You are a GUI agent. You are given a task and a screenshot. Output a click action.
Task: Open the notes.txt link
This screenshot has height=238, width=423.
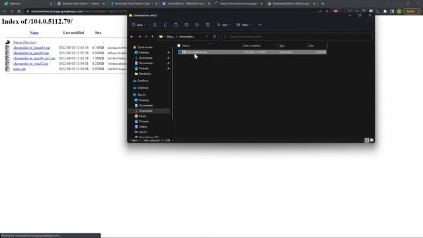pos(19,69)
